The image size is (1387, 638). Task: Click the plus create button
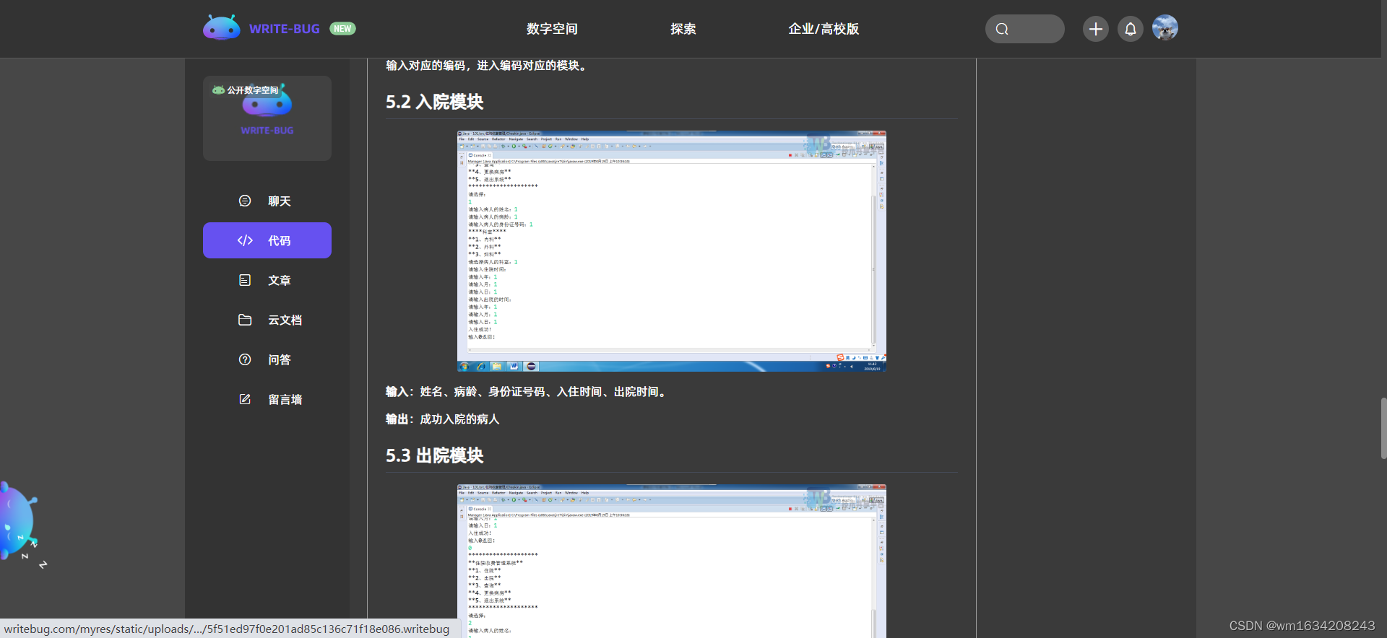pos(1095,29)
